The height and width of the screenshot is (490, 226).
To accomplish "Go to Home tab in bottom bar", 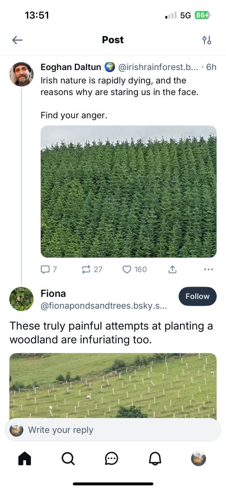I will coord(24,459).
